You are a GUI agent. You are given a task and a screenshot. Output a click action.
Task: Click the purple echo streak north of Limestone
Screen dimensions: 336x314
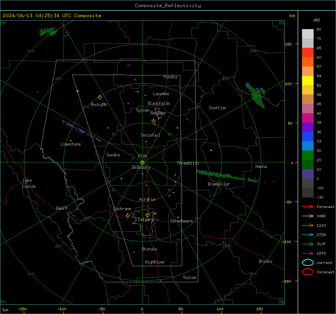click(x=81, y=130)
